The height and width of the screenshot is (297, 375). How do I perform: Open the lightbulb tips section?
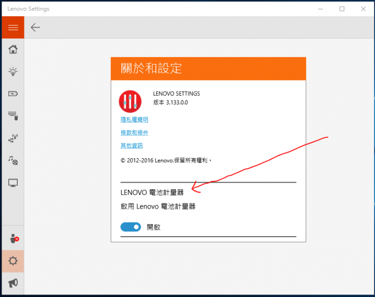(13, 71)
